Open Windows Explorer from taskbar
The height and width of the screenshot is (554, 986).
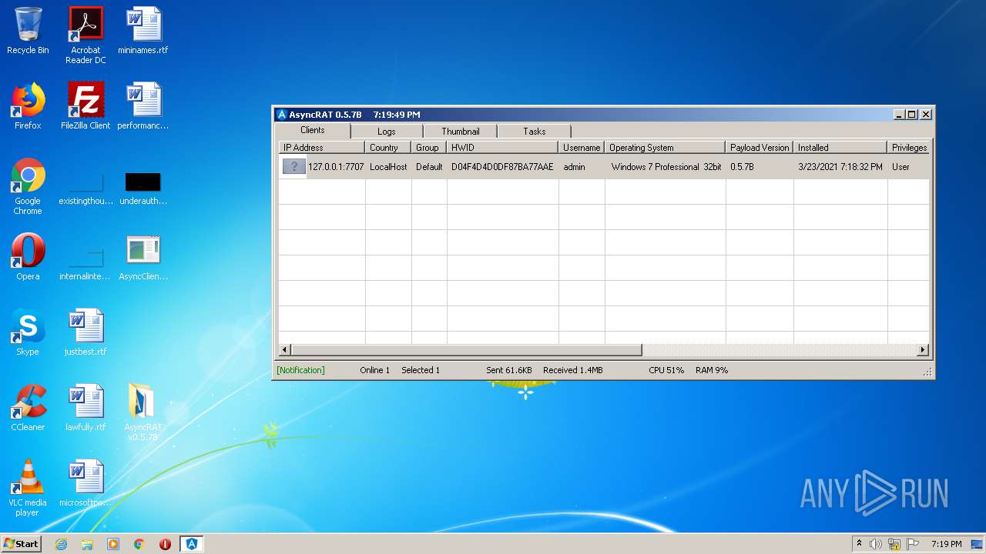coord(87,544)
